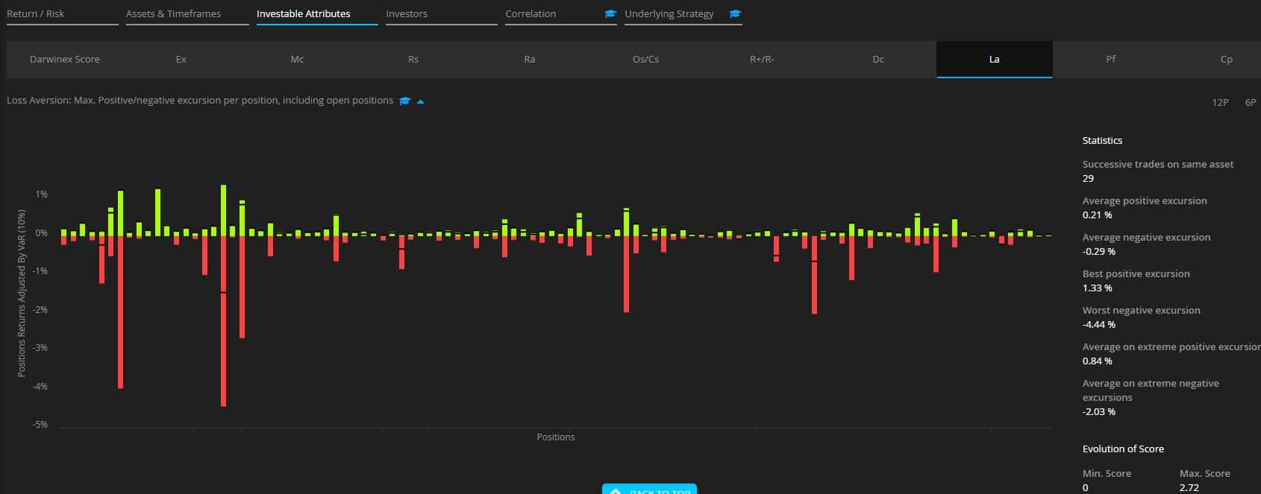Click the graduation cap icon beside Underlying Strategy
The image size is (1261, 494).
point(735,13)
